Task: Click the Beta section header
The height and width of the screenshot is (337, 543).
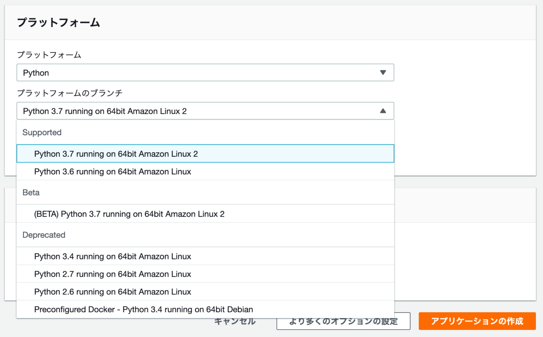Action: click(x=31, y=192)
